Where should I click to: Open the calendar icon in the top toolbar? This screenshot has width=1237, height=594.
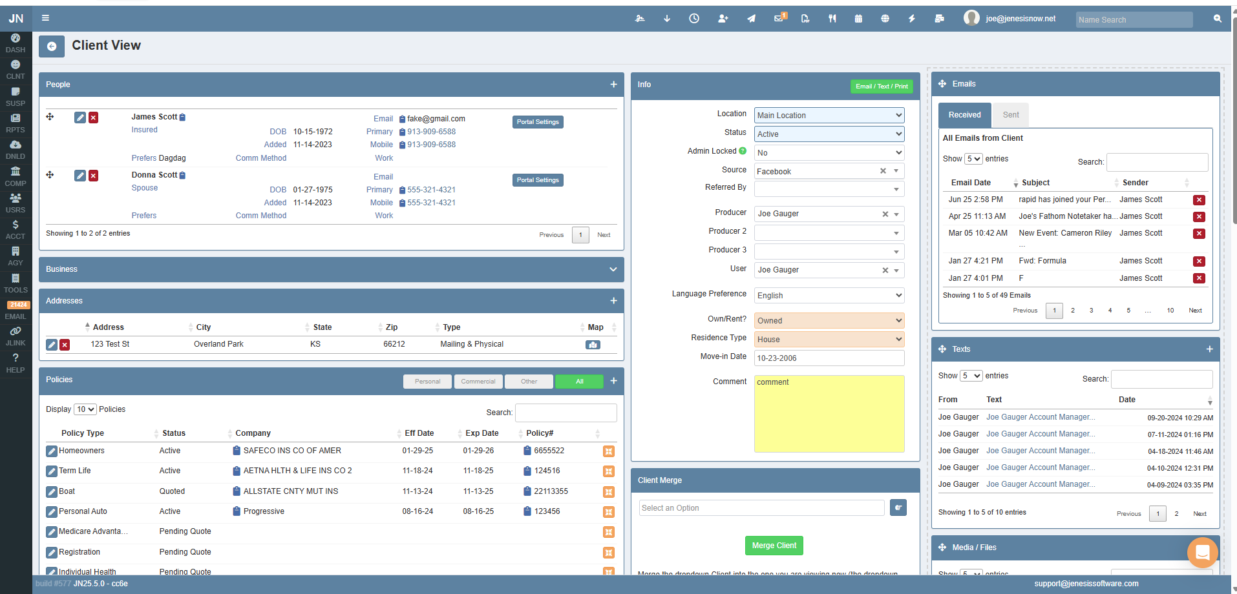[858, 18]
